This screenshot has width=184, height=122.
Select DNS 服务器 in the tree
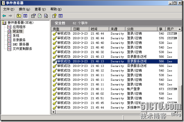tap(21, 44)
